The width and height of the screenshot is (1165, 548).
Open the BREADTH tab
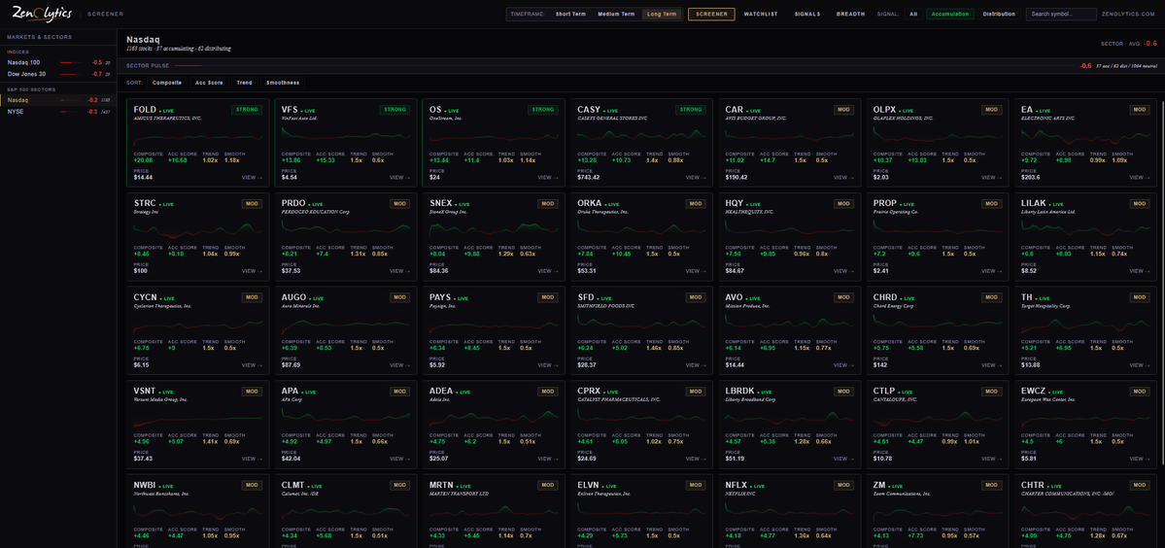850,15
